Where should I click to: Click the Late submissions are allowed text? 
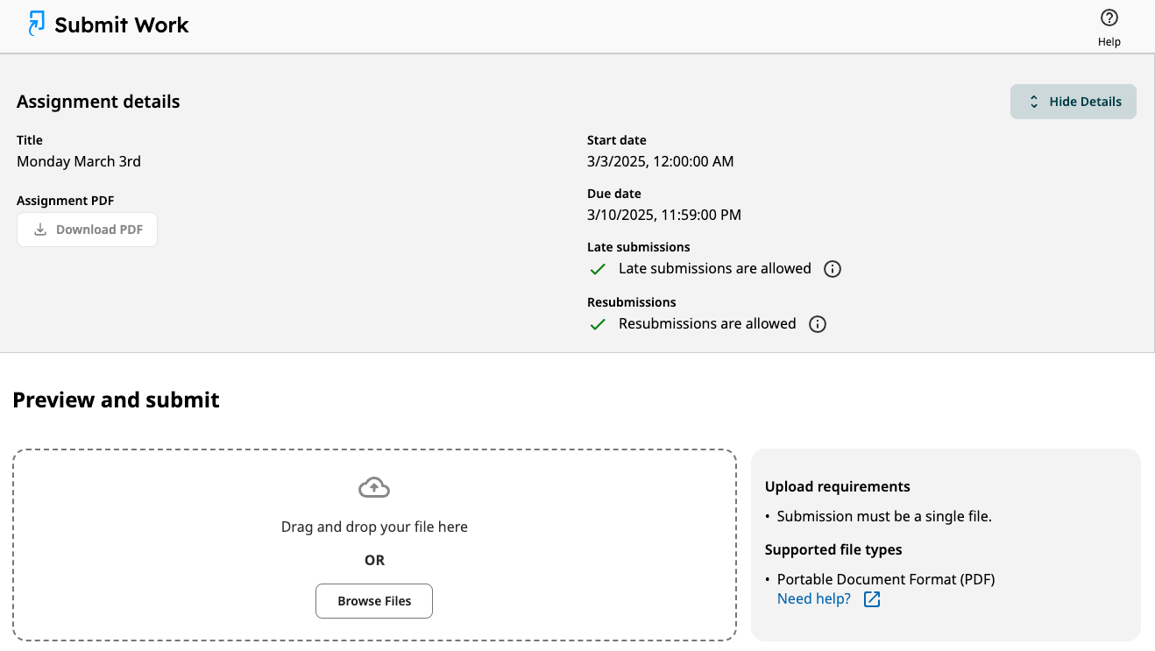tap(715, 269)
